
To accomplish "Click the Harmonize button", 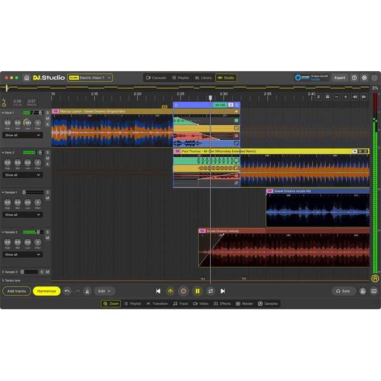I will pos(46,291).
